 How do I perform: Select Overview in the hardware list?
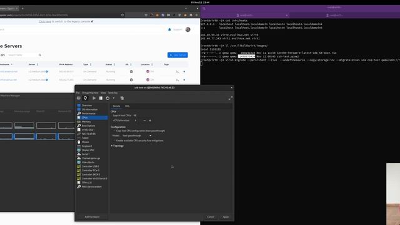tap(92, 106)
